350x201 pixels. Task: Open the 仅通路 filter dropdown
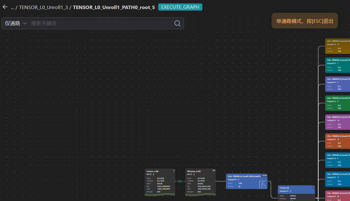point(16,23)
